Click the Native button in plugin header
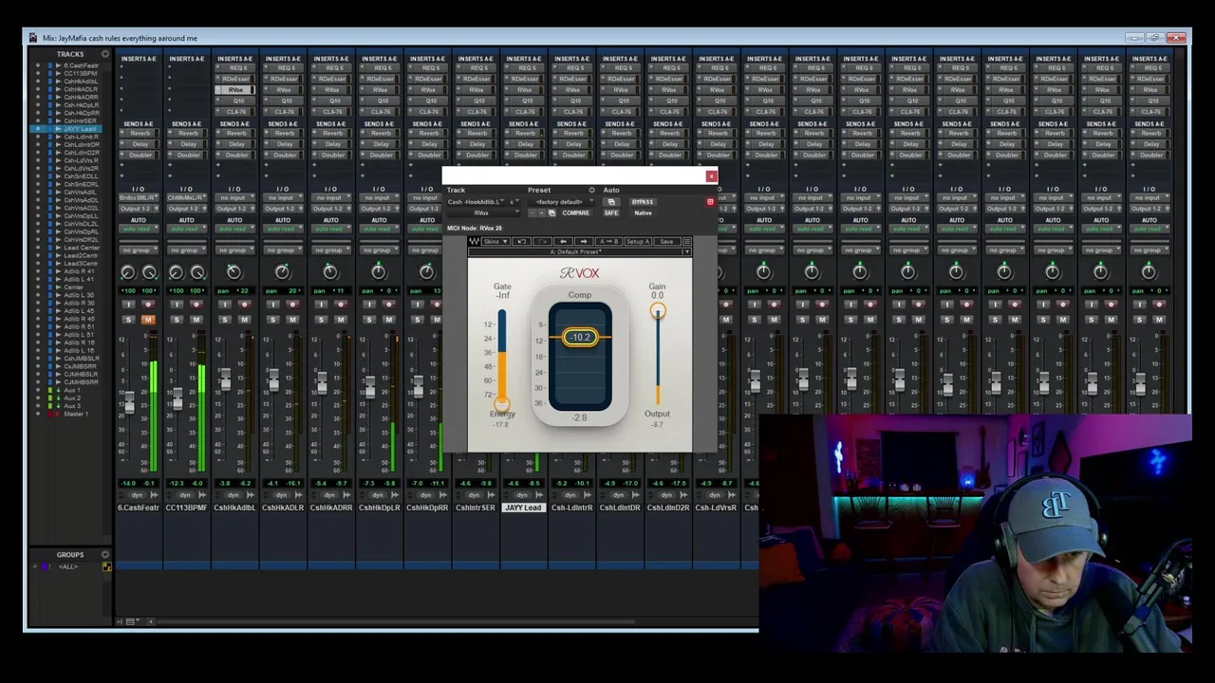 643,213
